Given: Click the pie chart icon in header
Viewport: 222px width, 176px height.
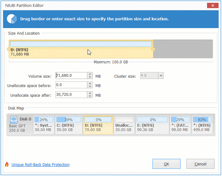Looking at the screenshot, I should coord(12,19).
